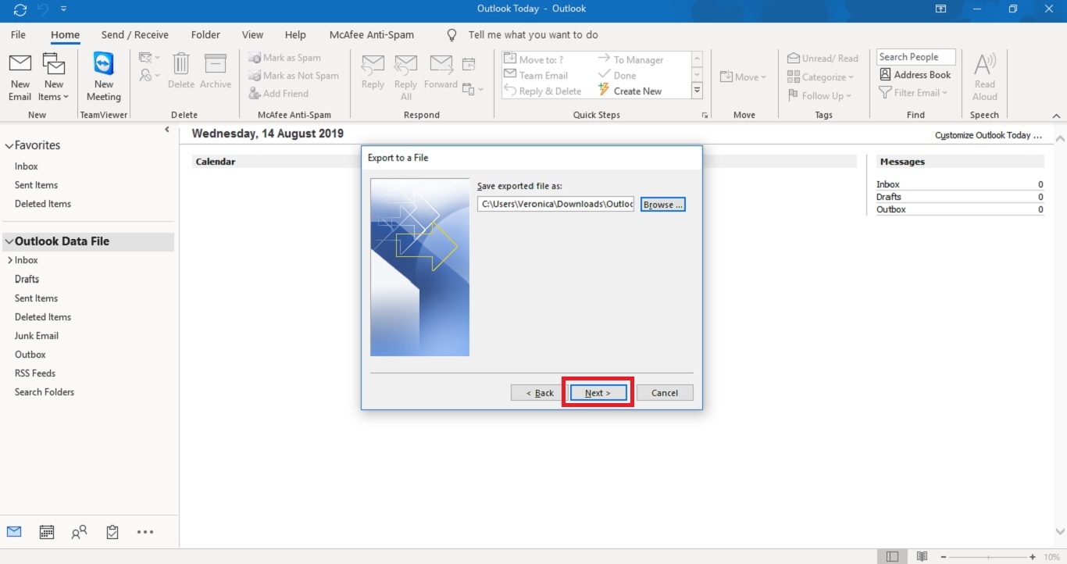Screen dimensions: 1067x564
Task: Open the Follow Up dropdown
Action: coord(819,96)
